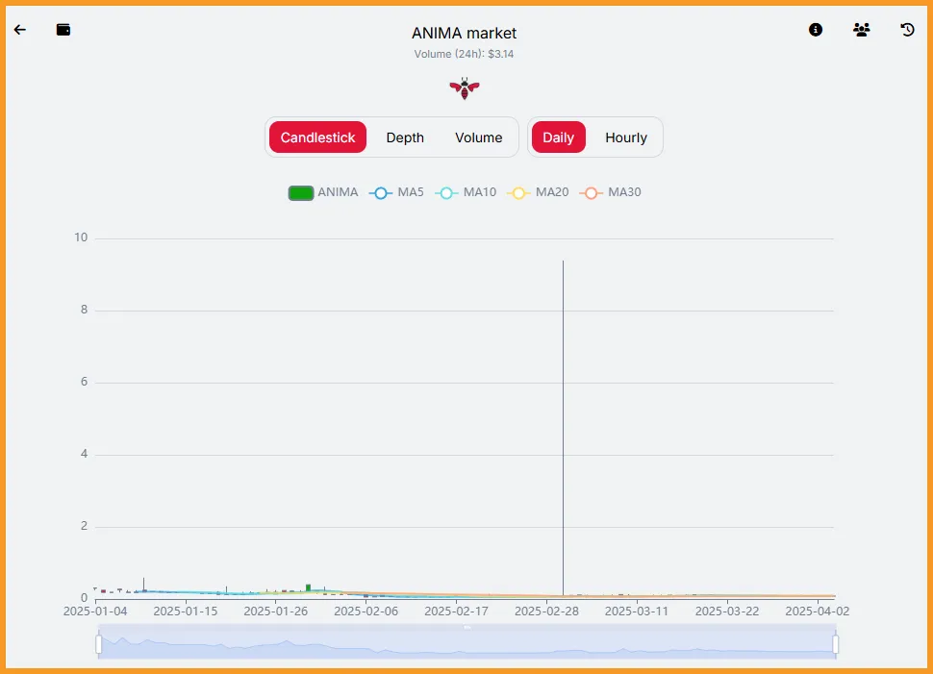This screenshot has height=674, width=933.
Task: Go back using the left arrow icon
Action: [x=20, y=30]
